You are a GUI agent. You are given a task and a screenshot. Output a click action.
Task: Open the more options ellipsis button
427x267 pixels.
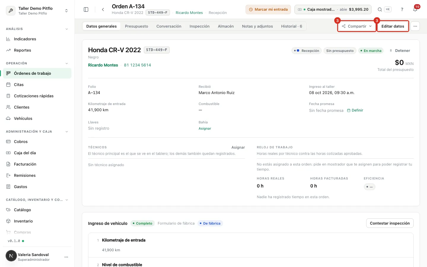coord(415,26)
